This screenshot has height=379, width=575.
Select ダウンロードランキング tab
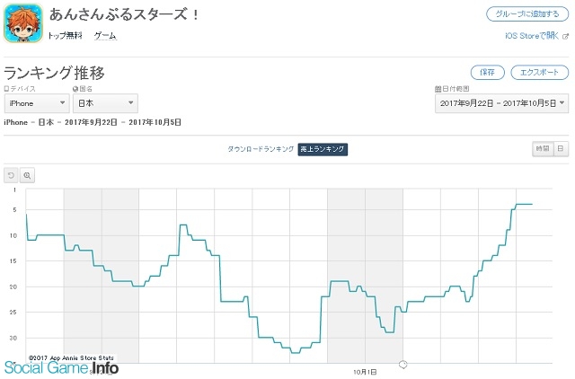pyautogui.click(x=261, y=149)
